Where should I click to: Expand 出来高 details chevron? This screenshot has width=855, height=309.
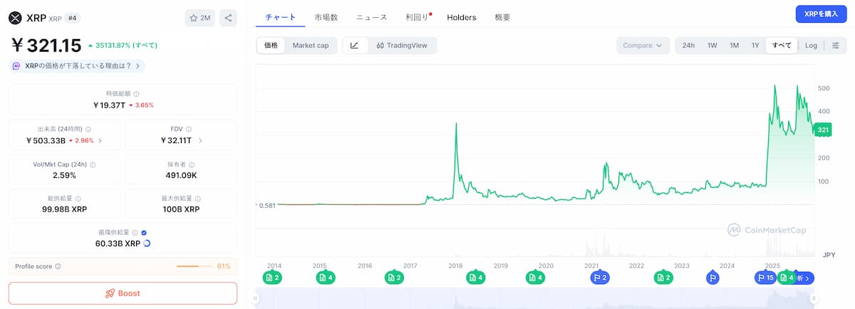[100, 140]
